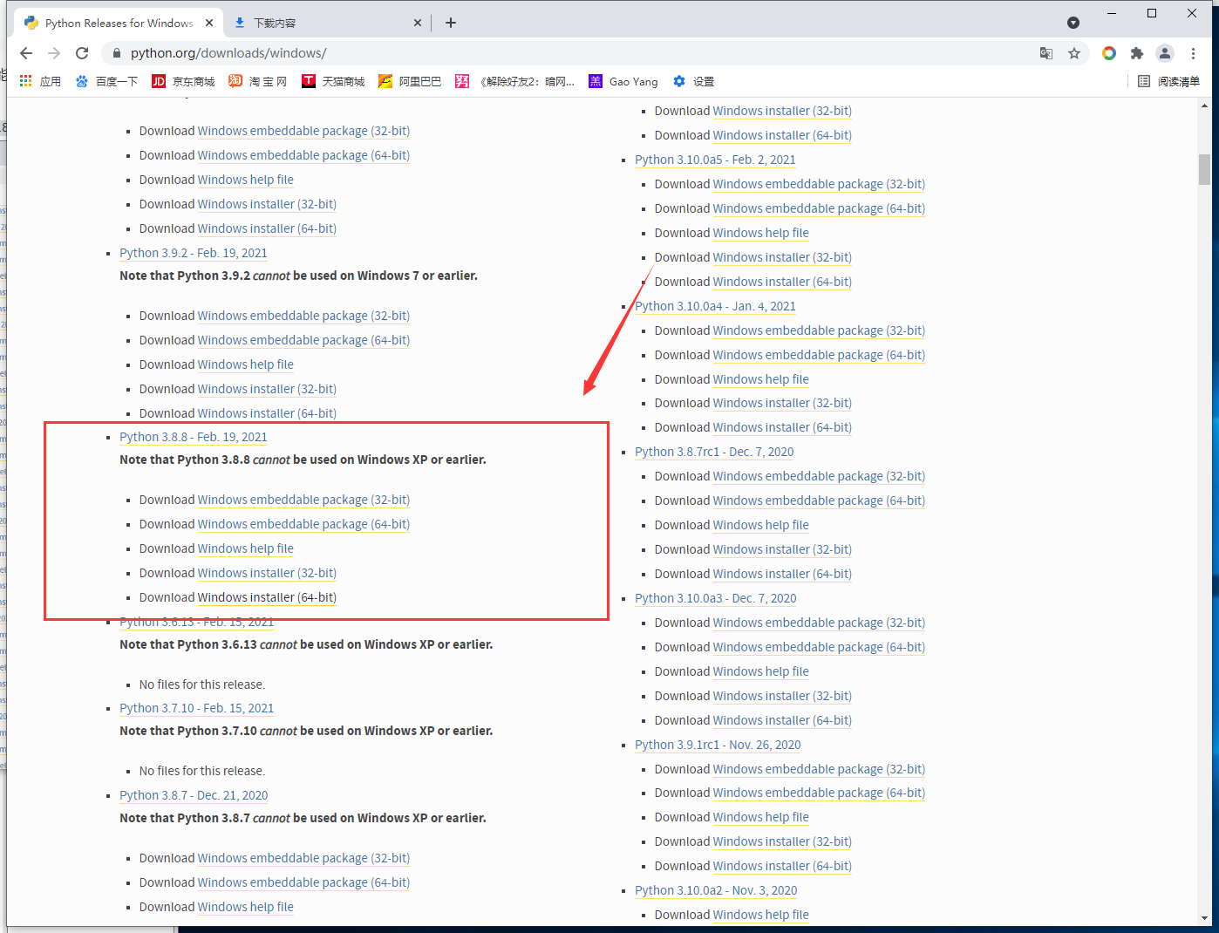Open the translate page icon

[1046, 53]
